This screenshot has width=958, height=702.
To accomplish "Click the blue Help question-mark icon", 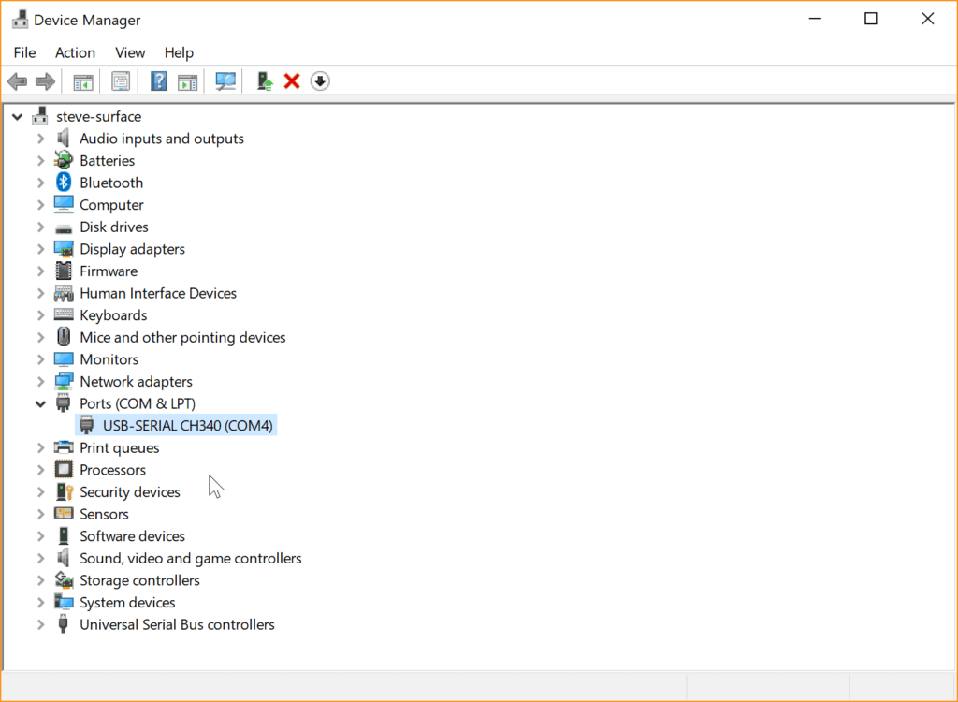I will tap(159, 81).
